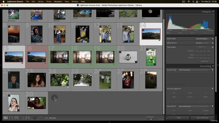Toggle sort direction button
The height and width of the screenshot is (123, 219).
(x=41, y=118)
